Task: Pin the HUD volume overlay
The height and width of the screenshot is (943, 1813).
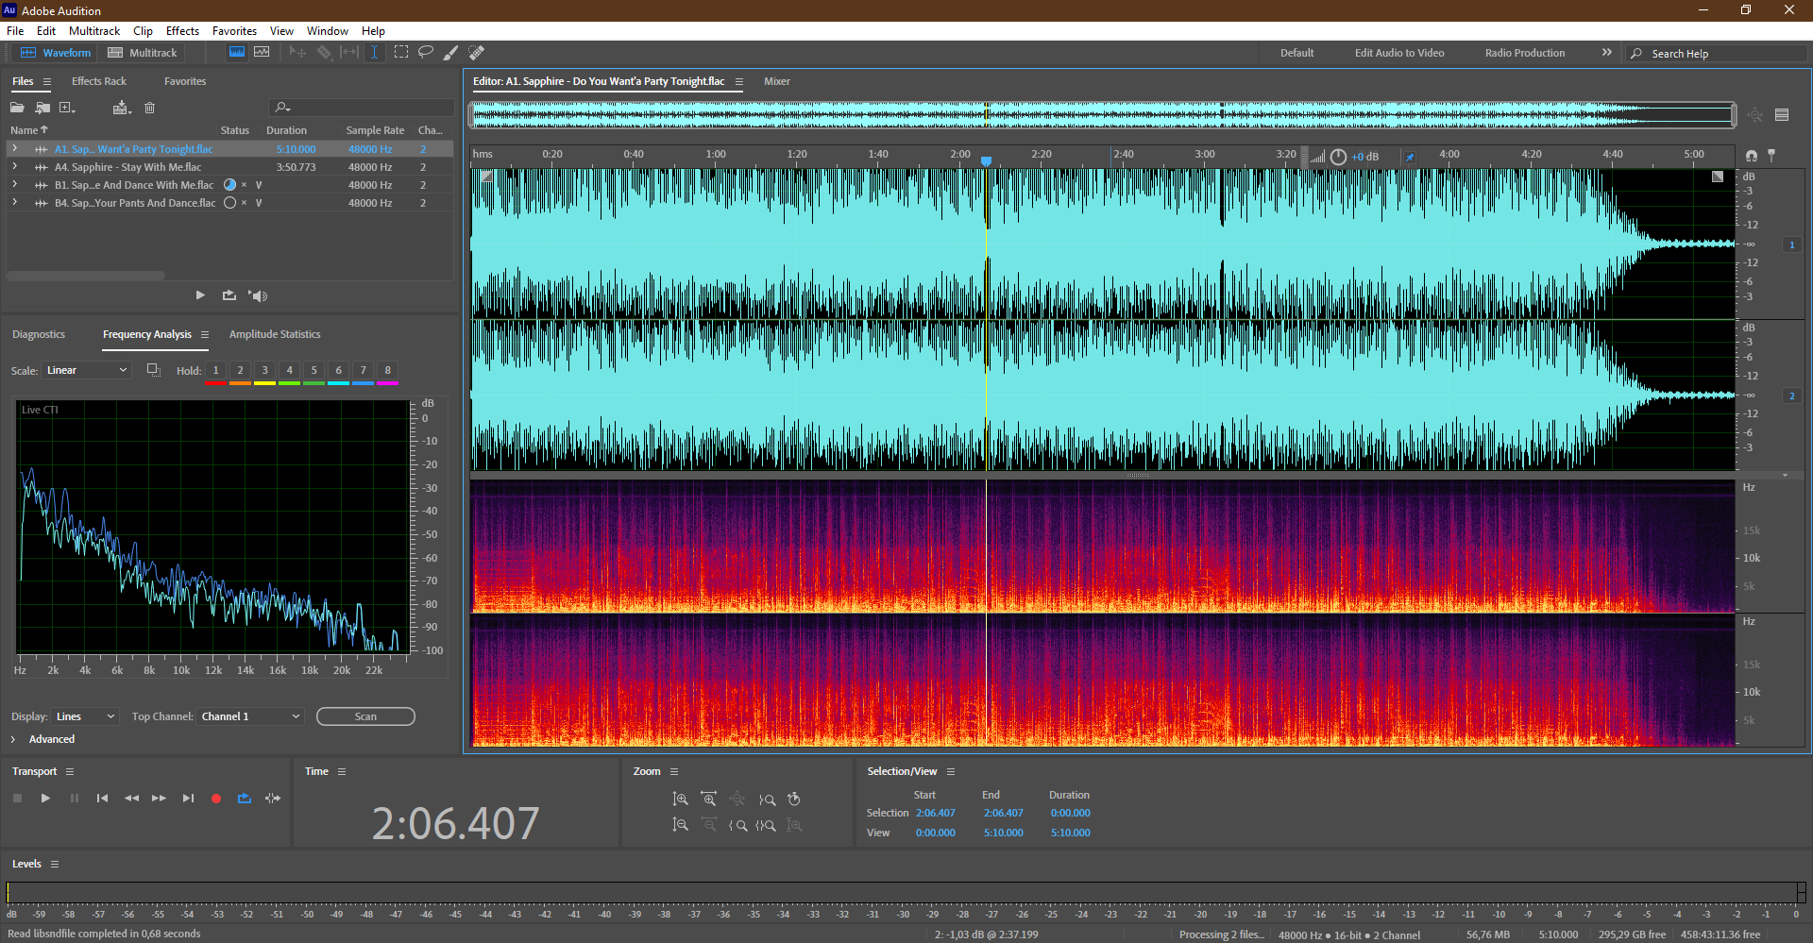Action: (x=1410, y=157)
